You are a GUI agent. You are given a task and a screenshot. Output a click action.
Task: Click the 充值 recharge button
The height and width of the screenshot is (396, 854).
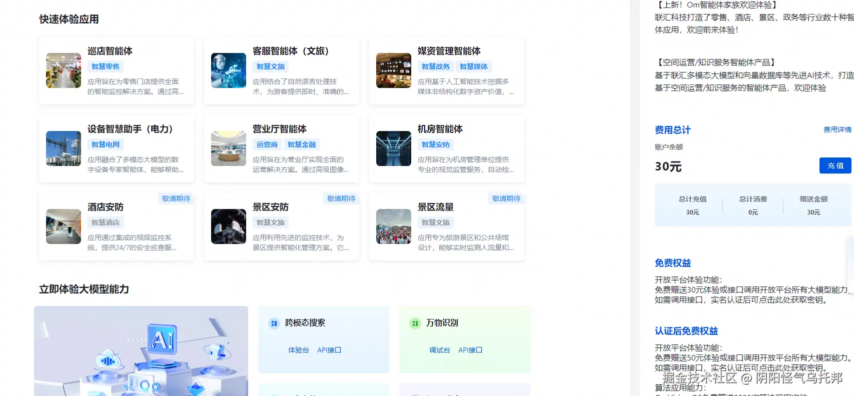[x=835, y=165]
